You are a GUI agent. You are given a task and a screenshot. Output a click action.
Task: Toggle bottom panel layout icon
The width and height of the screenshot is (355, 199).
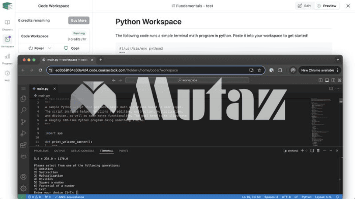[327, 80]
